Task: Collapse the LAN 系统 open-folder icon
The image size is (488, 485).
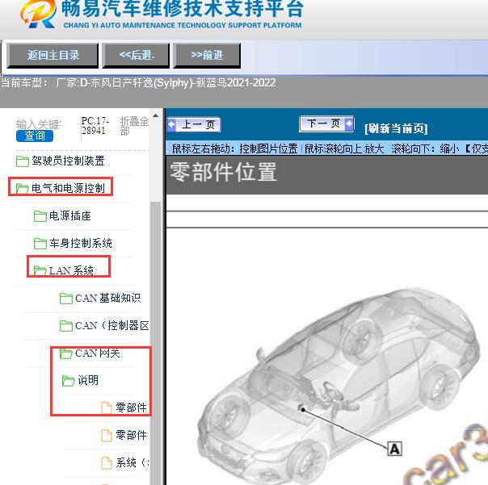Action: click(40, 270)
